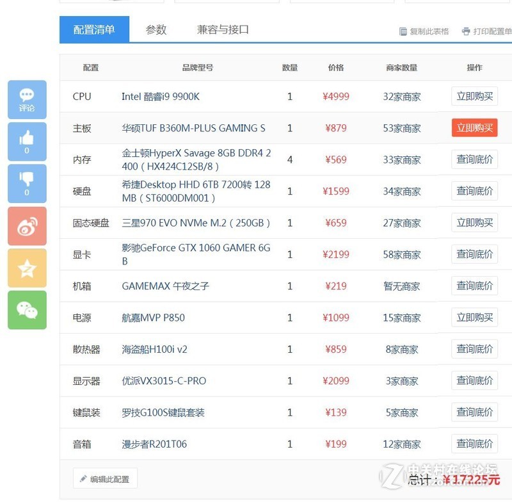The width and height of the screenshot is (512, 504).
Task: Click the thumbs-down dislike icon
Action: pos(27,184)
